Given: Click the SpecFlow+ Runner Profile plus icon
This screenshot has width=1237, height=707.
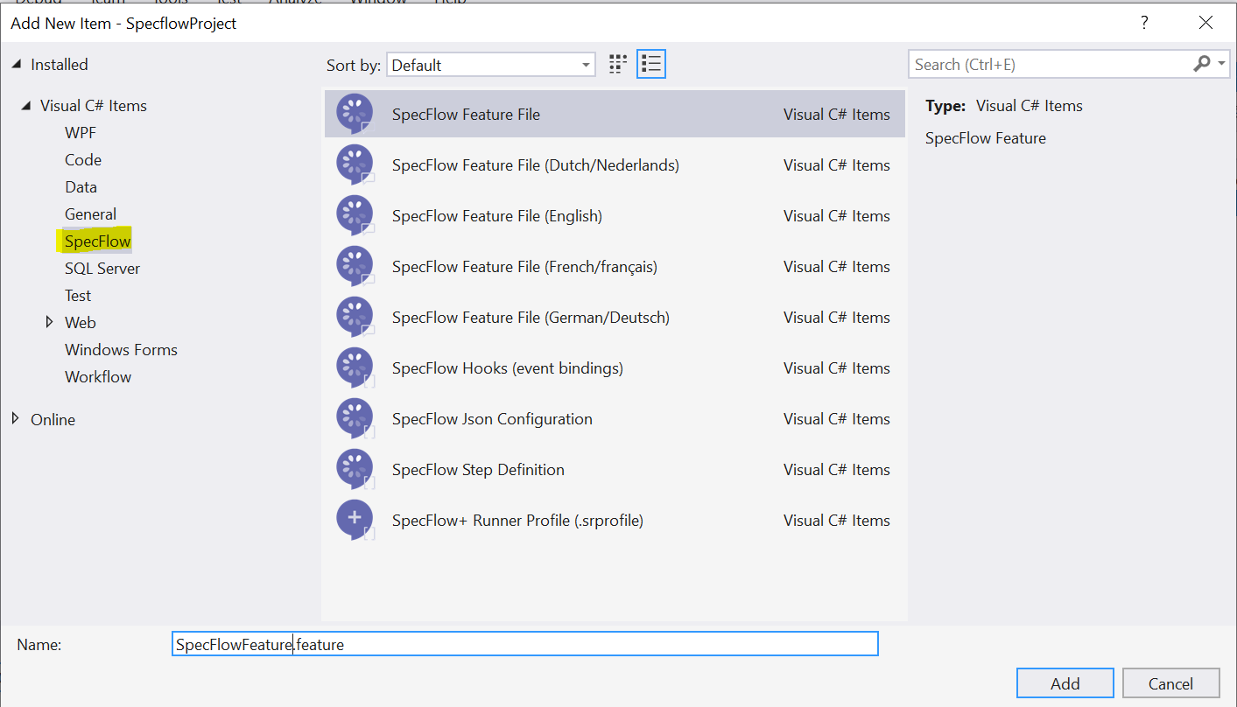Looking at the screenshot, I should point(355,520).
